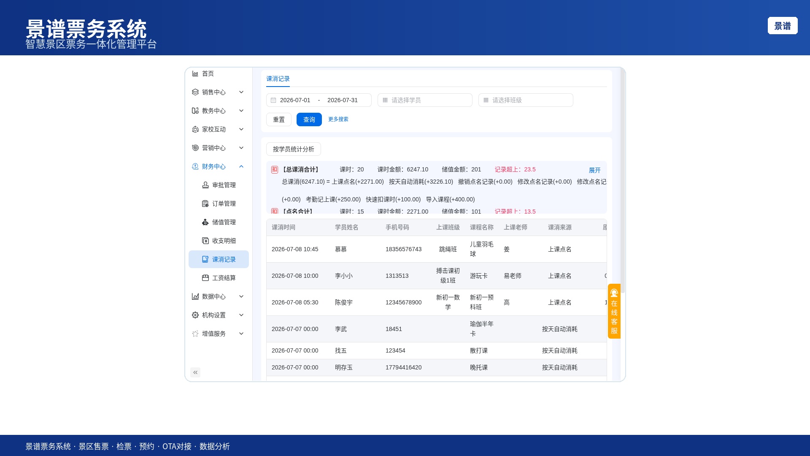Click the 课消时间 column header
This screenshot has height=456, width=810.
point(283,228)
